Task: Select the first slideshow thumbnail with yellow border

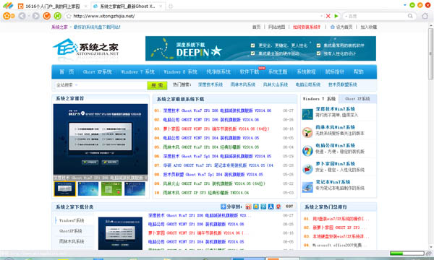Action: [64, 189]
